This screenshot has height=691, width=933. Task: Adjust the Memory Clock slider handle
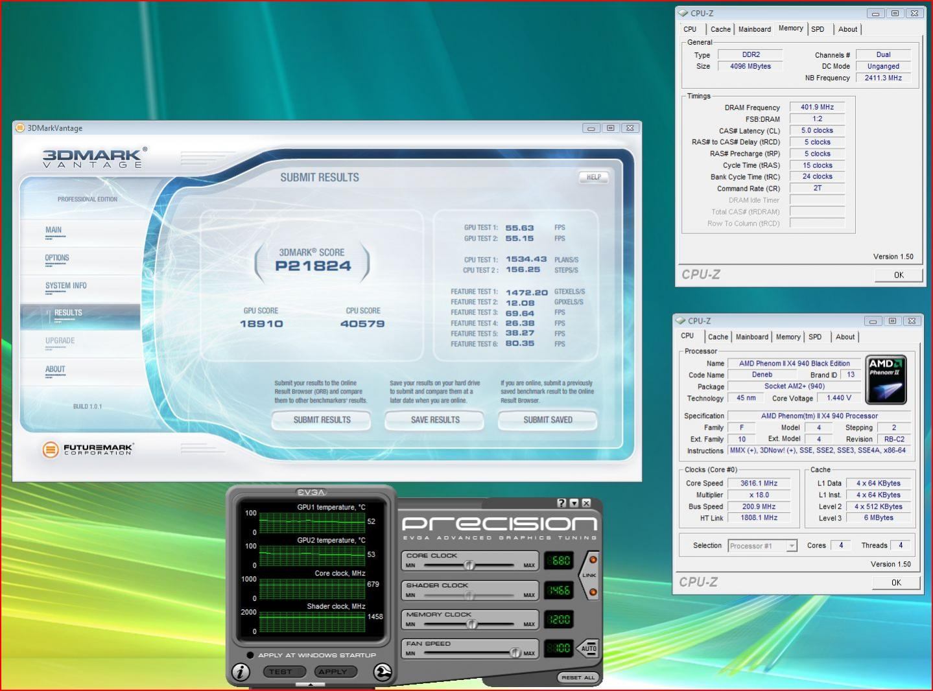click(x=472, y=624)
